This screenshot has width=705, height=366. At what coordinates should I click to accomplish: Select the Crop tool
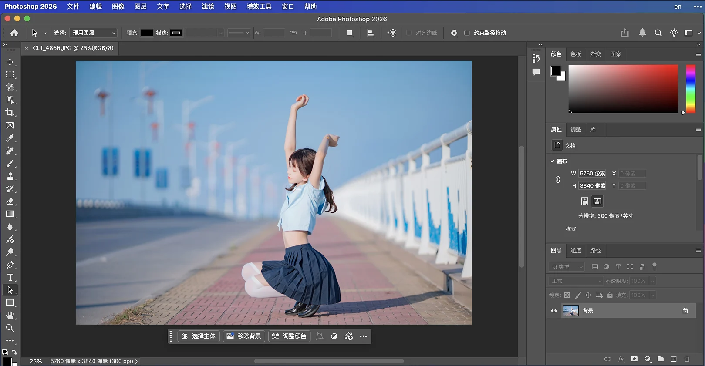pos(10,112)
